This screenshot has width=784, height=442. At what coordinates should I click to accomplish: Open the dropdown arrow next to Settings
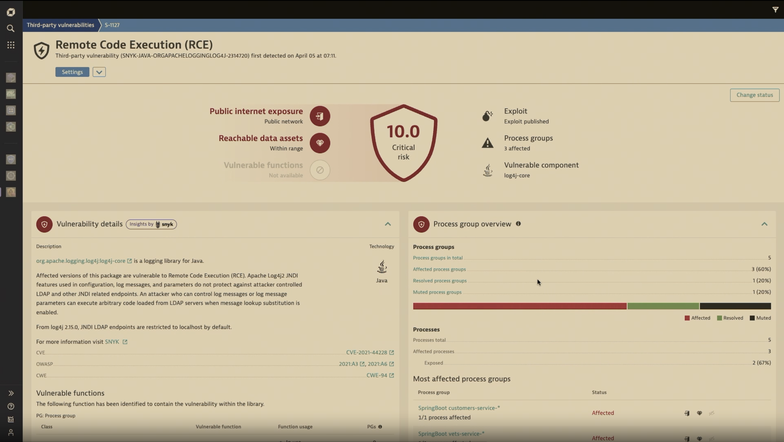tap(99, 72)
